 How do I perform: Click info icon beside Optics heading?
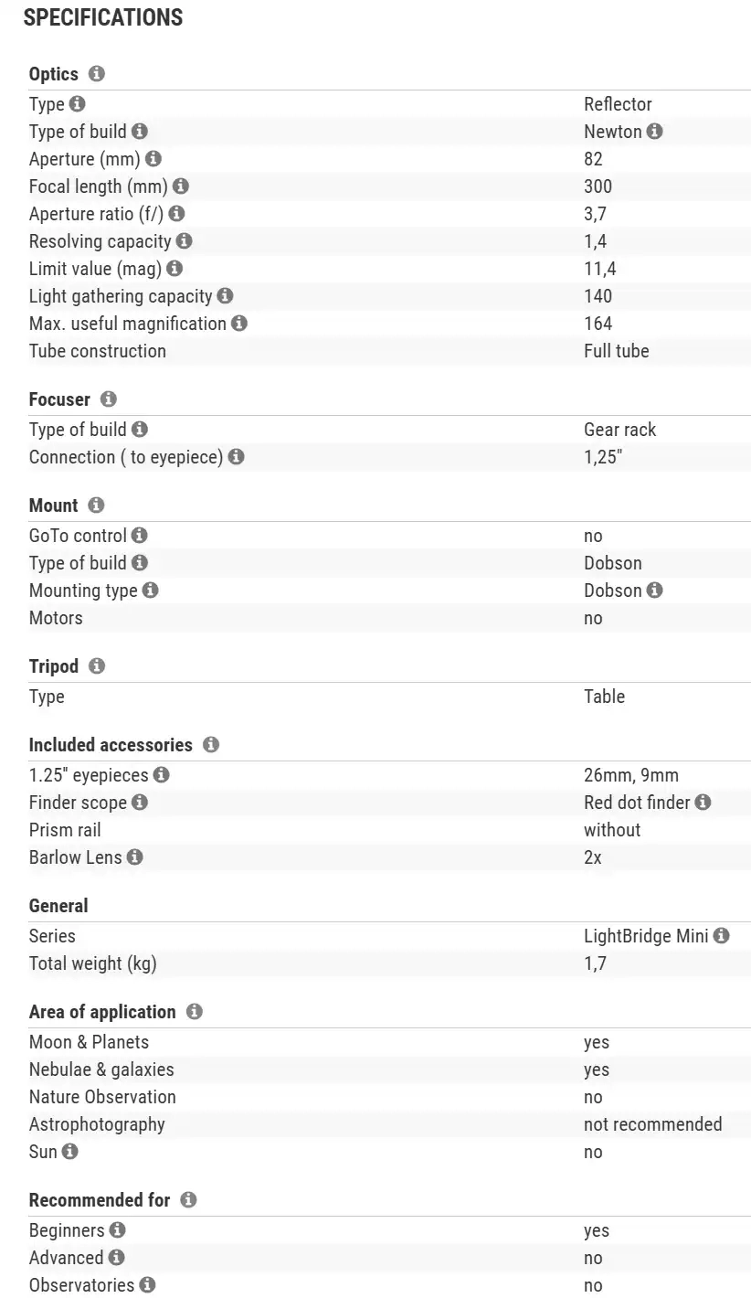(97, 74)
